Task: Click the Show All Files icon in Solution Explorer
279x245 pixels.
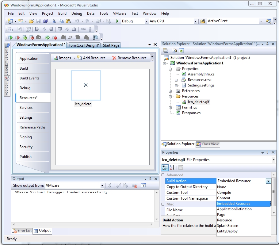Action: coord(174,51)
